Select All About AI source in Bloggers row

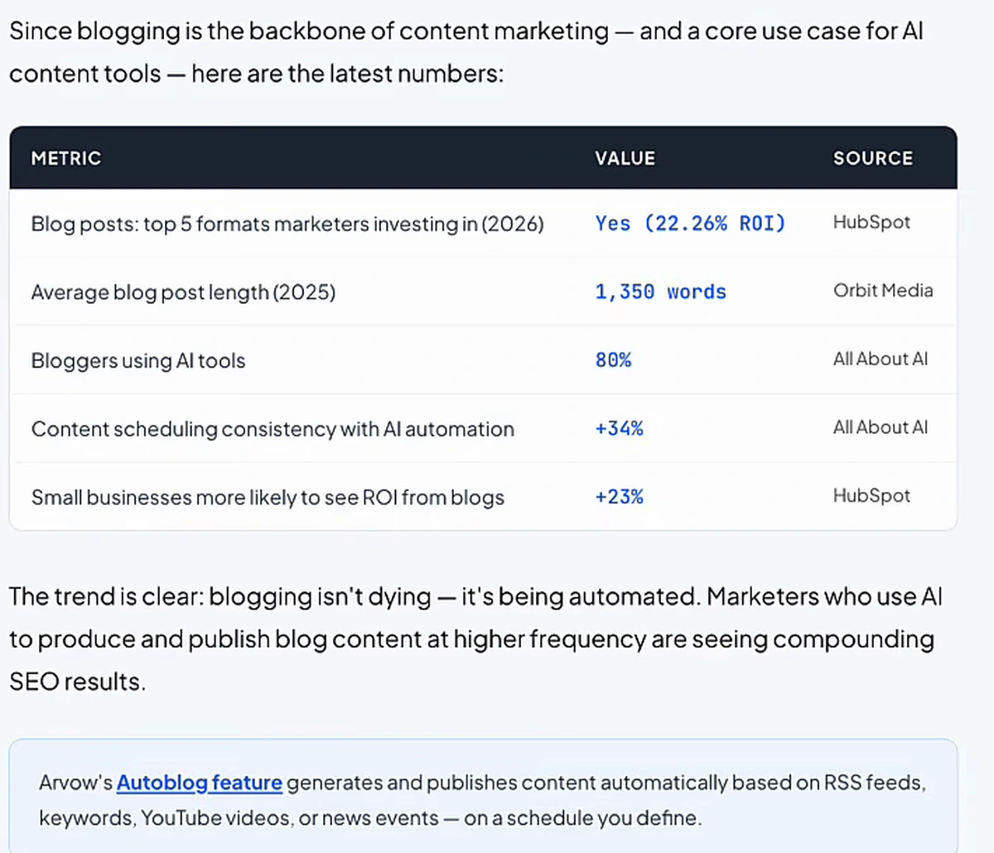tap(881, 359)
